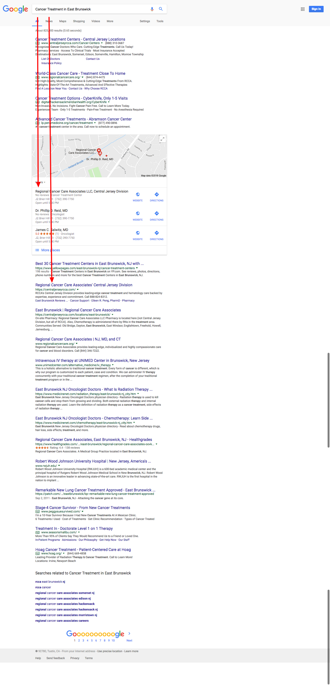This screenshot has width=330, height=685.
Task: Click the blue search magnifier icon
Action: [x=161, y=9]
